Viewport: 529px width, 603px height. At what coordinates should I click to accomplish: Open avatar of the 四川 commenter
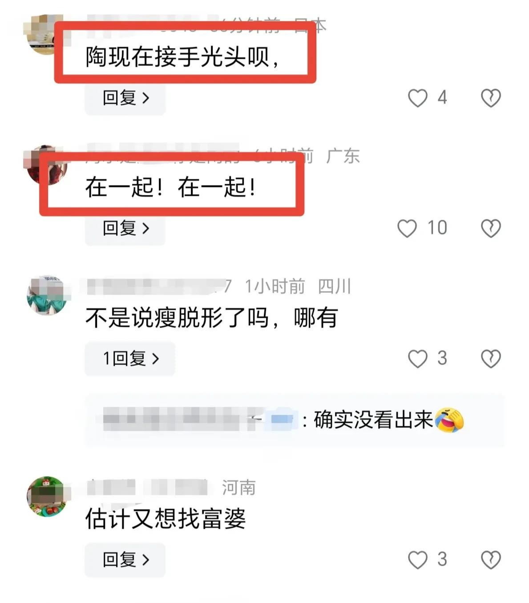coord(47,295)
